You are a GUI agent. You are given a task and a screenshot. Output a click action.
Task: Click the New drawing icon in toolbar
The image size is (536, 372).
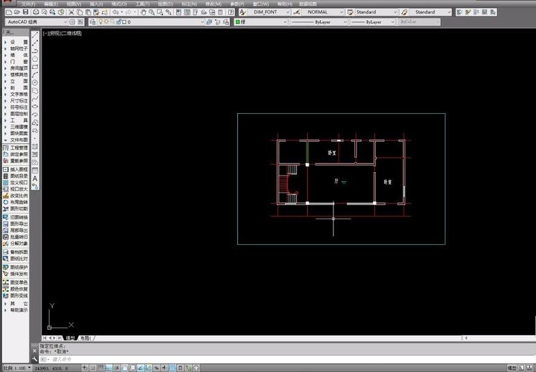tap(9, 12)
